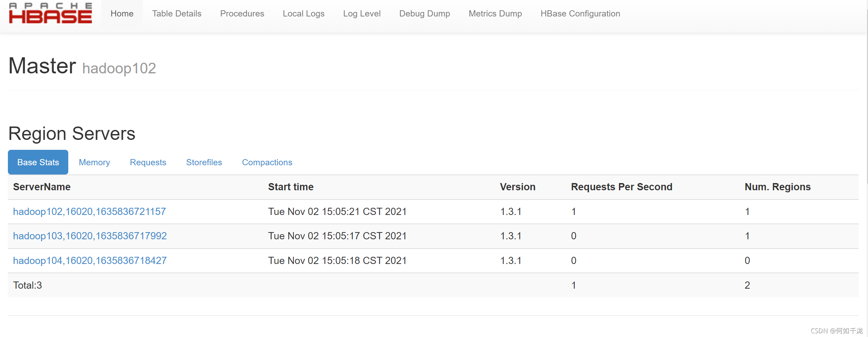Select start time Tue Nov 02 15:05:18

pos(337,261)
